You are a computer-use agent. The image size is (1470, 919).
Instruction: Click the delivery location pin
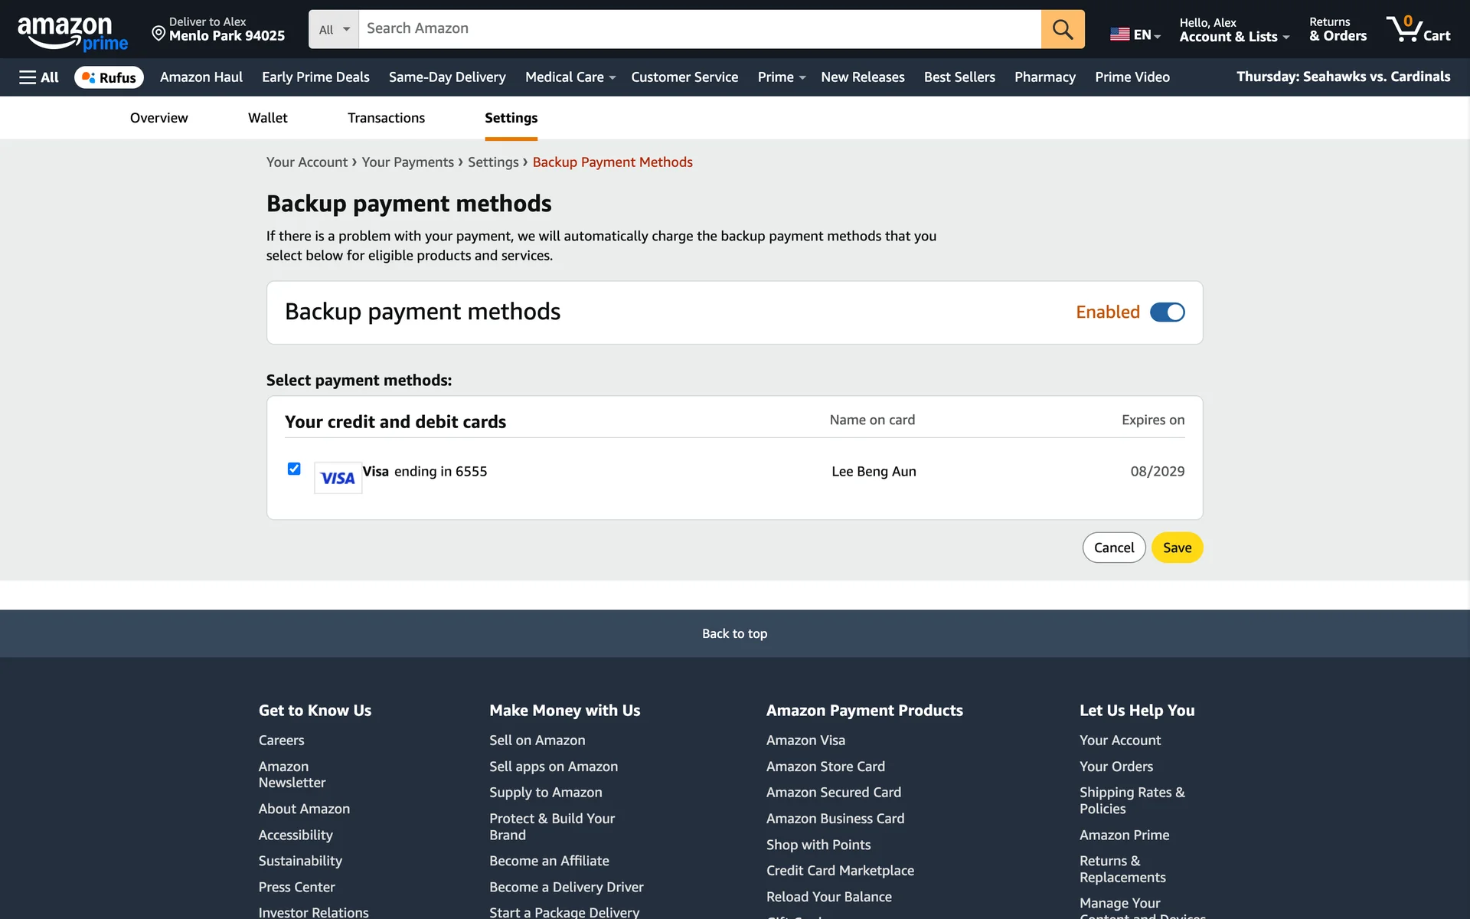tap(158, 33)
